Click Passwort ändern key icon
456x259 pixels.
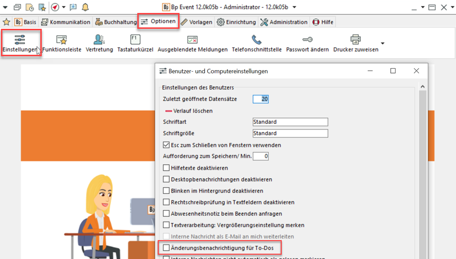307,40
